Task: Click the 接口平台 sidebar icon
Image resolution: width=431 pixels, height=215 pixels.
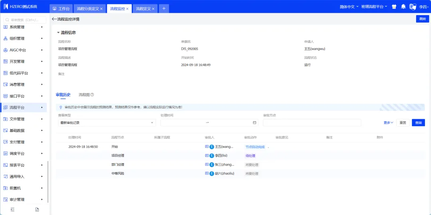Action: click(5, 96)
